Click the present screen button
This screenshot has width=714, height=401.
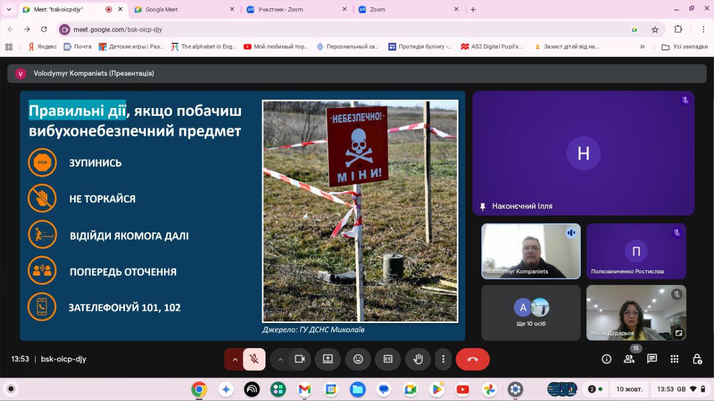(327, 359)
